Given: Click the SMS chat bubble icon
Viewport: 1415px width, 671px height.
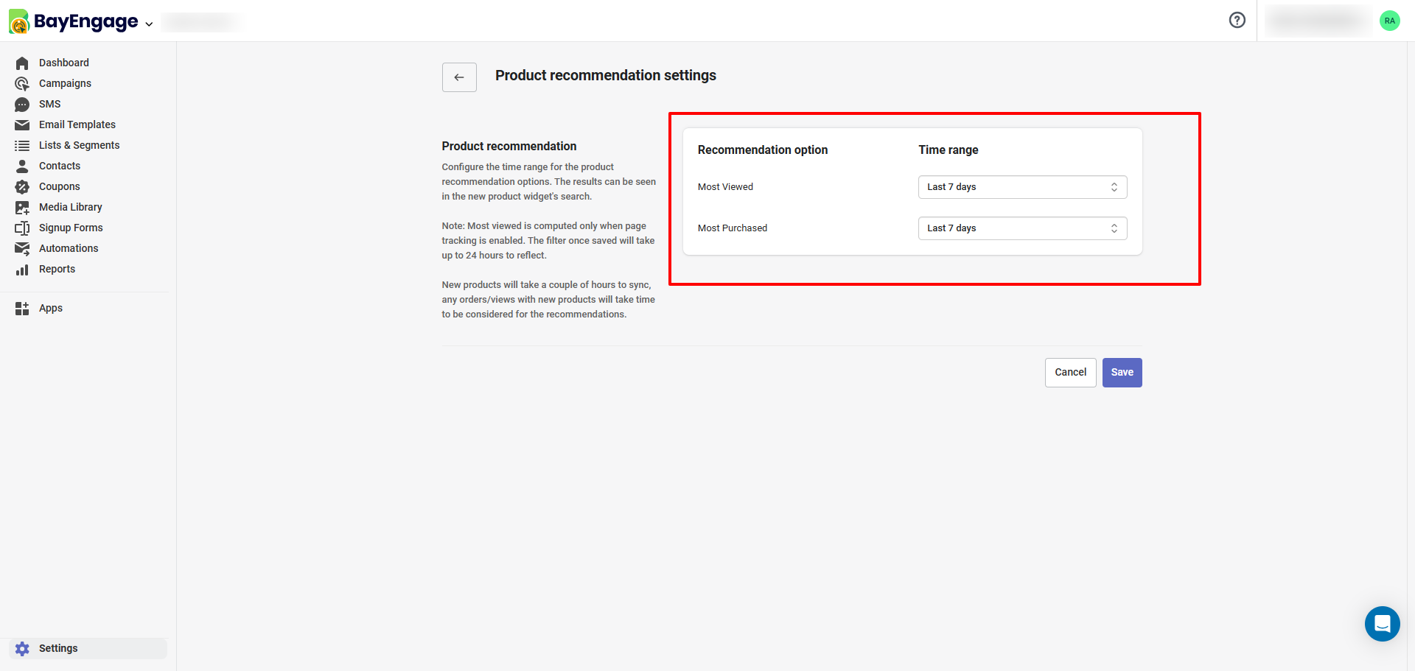Looking at the screenshot, I should point(22,105).
